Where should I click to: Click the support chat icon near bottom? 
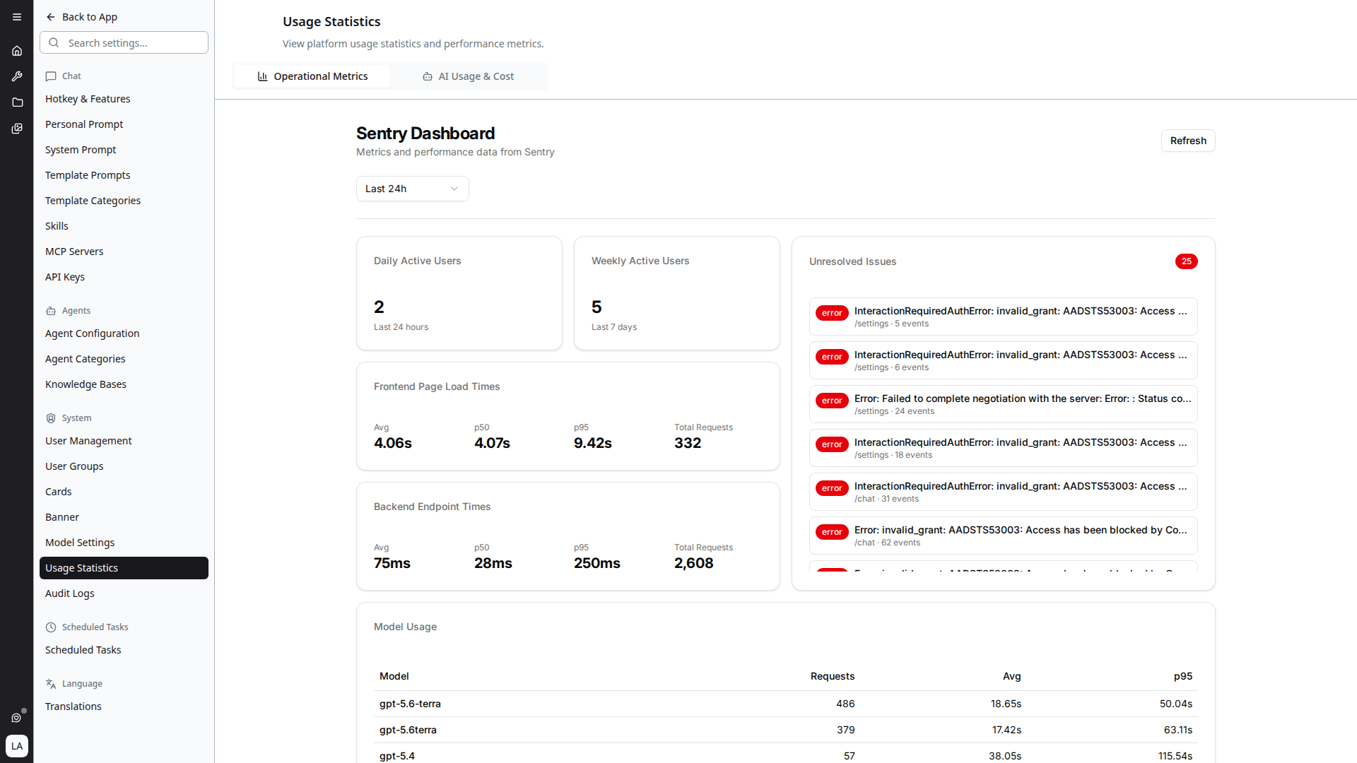point(17,718)
